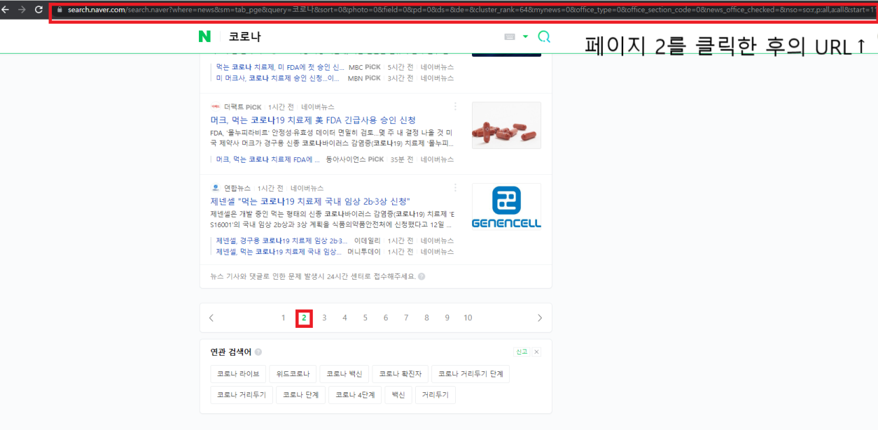Search the related keyword 코로나 백신
Viewport: 878px width, 430px height.
pyautogui.click(x=344, y=374)
